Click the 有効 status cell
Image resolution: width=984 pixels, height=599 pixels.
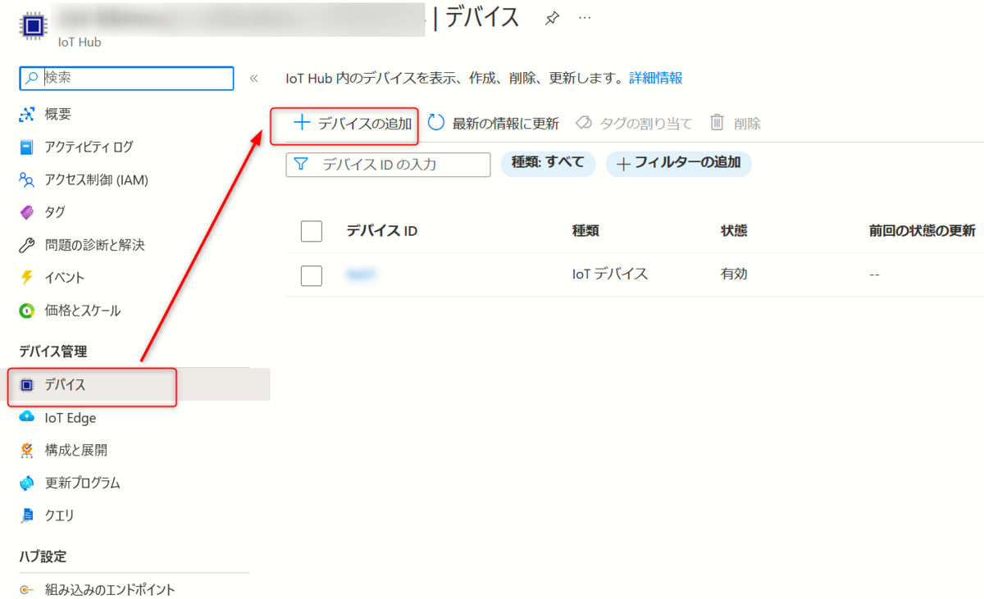tap(734, 275)
